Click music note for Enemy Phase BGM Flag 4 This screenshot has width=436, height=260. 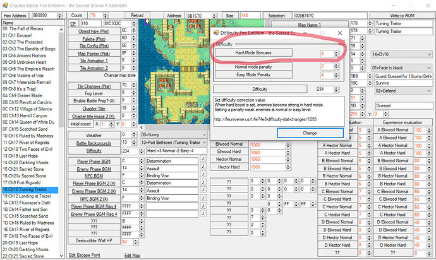pos(203,213)
